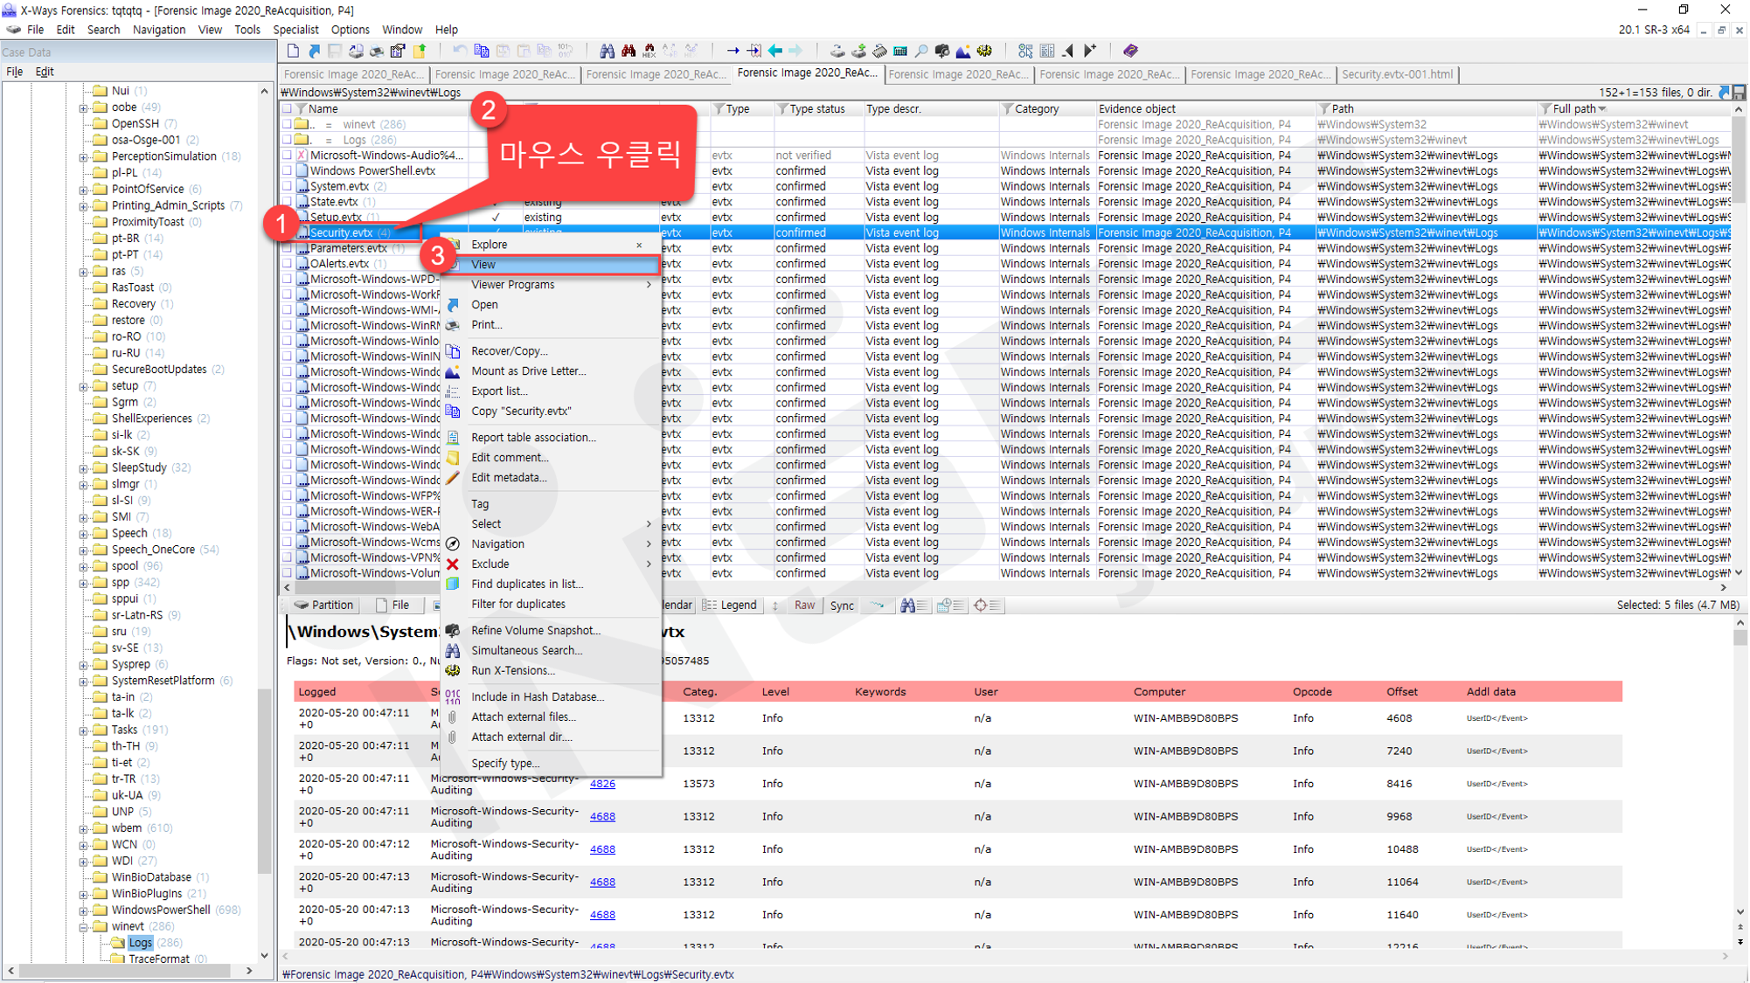Open the Security.evtx-001.html tab
The image size is (1750, 983).
click(1397, 74)
